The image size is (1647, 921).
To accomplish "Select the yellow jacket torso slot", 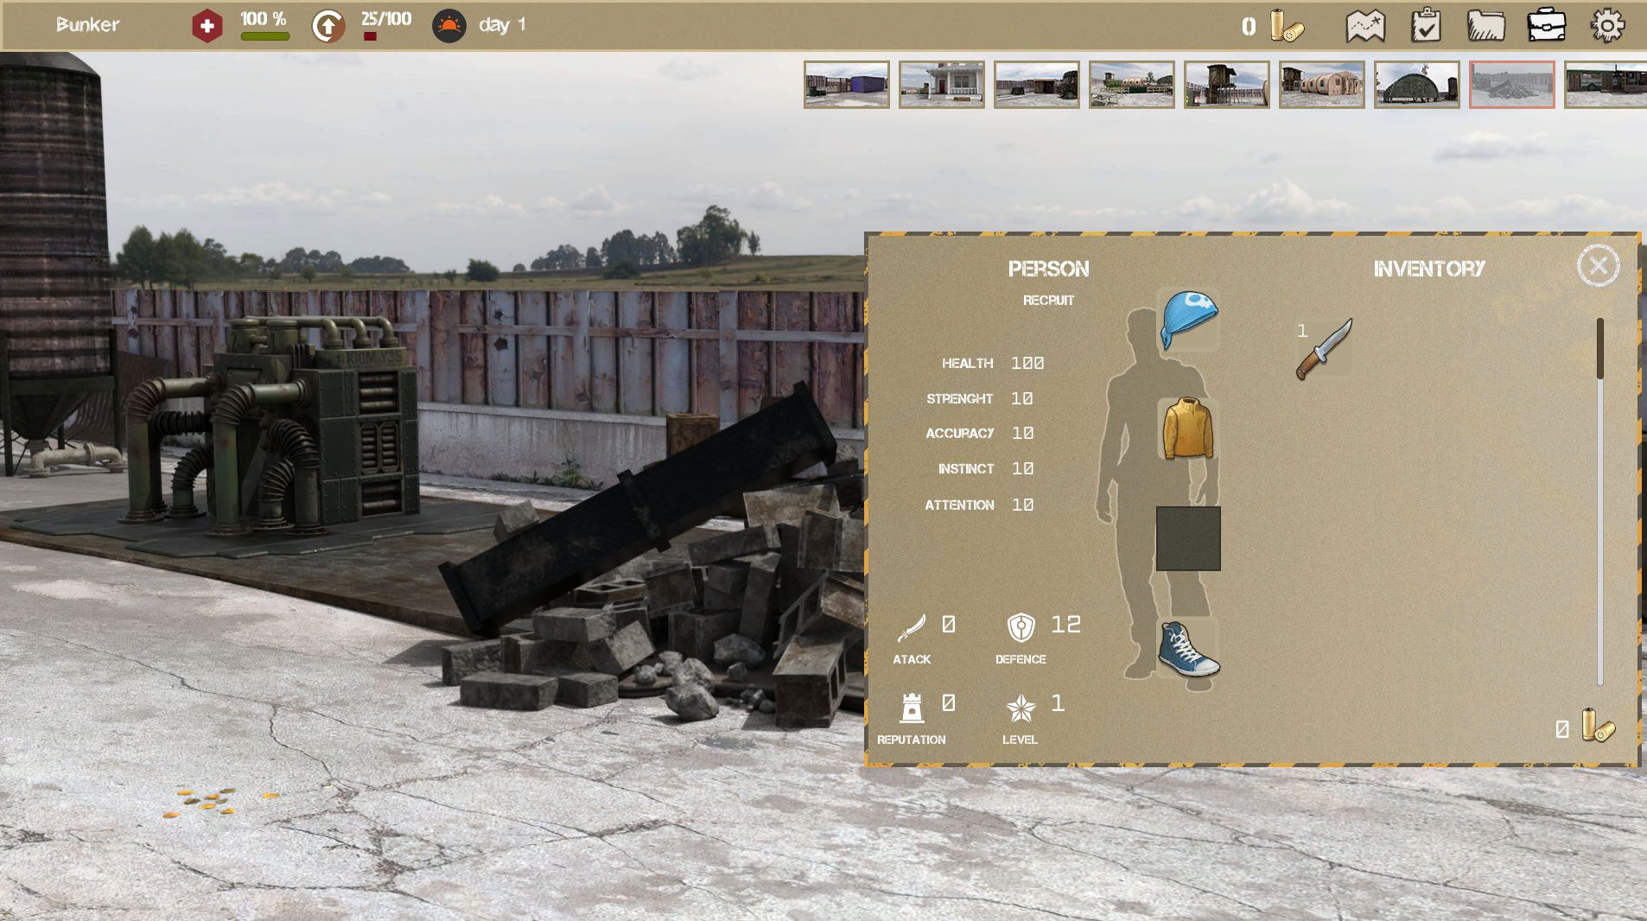I will click(1188, 429).
